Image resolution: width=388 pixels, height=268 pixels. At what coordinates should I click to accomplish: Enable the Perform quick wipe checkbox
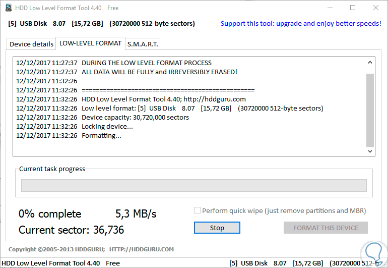click(198, 210)
